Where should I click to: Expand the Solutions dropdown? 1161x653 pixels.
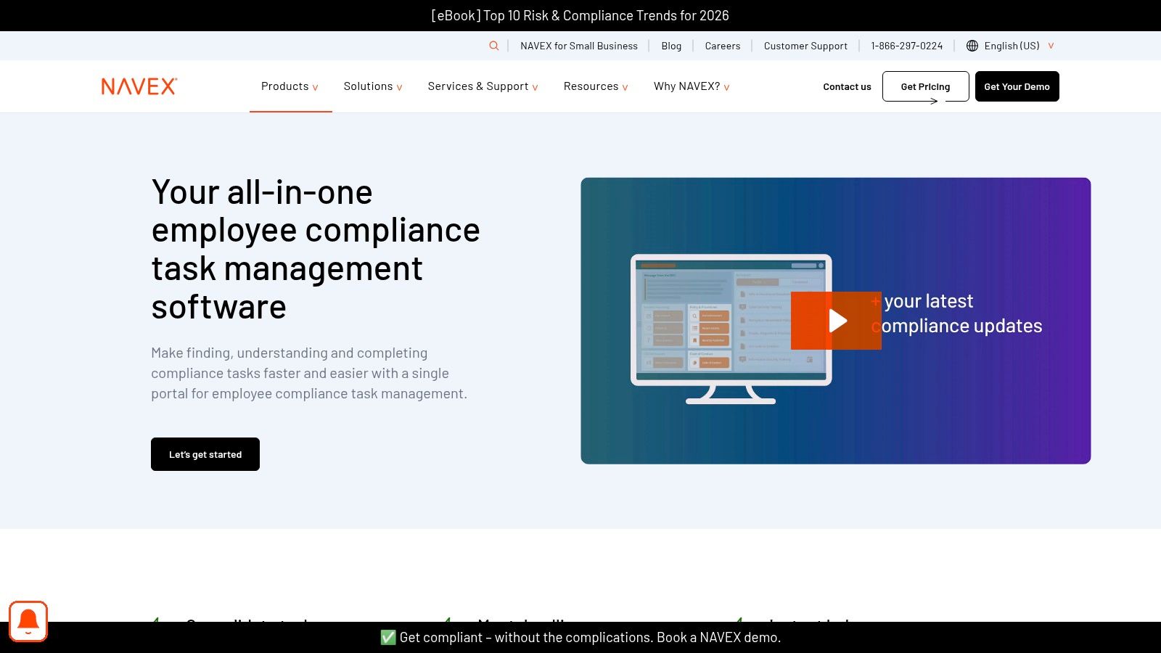372,86
